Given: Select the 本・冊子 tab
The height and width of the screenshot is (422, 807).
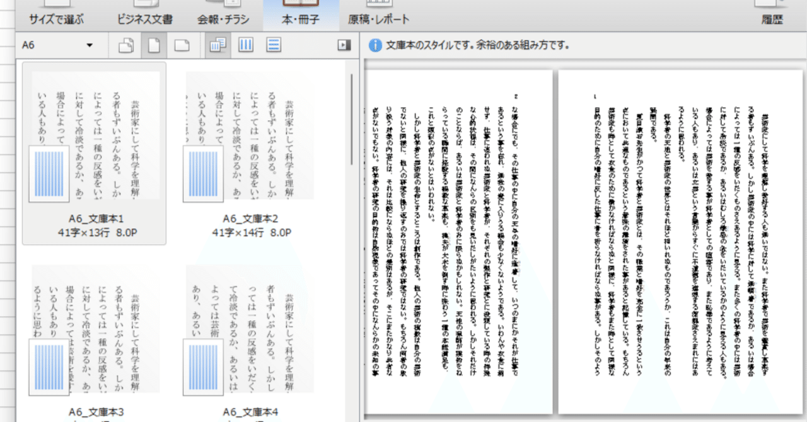Looking at the screenshot, I should click(301, 16).
